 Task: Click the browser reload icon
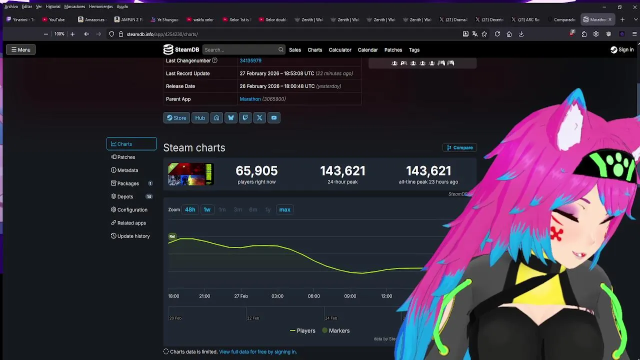click(x=497, y=34)
